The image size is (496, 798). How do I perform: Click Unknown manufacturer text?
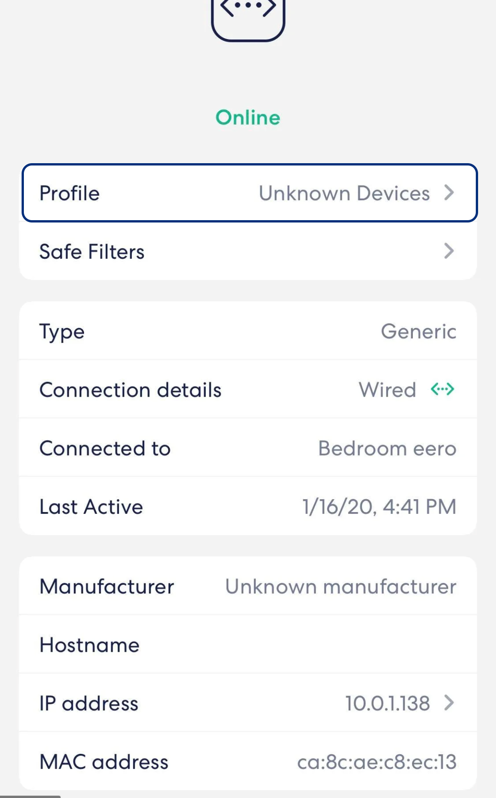(x=340, y=586)
